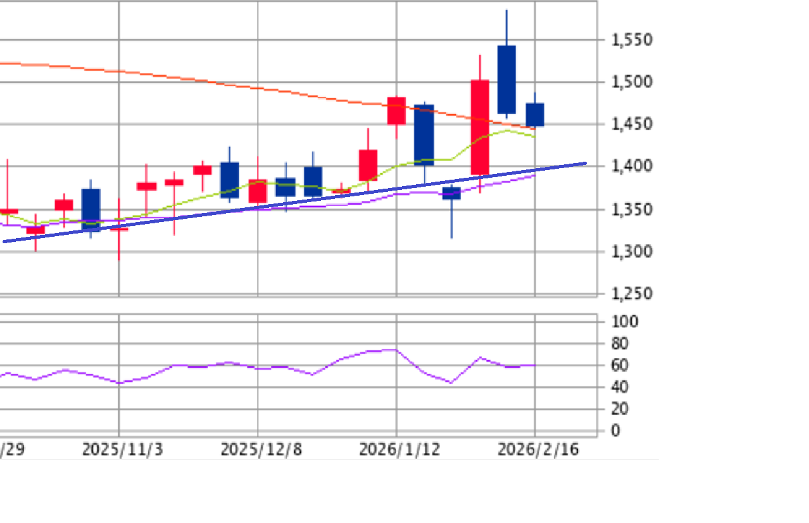This screenshot has width=809, height=523.
Task: Select the 2026/1/12 date label
Action: tap(399, 449)
